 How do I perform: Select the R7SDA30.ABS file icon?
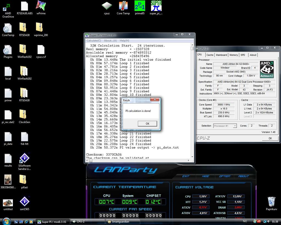24,8
